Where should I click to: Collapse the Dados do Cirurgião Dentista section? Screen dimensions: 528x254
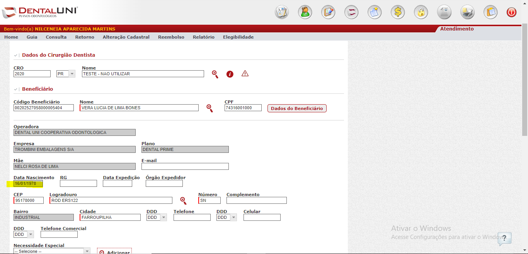tap(15, 56)
